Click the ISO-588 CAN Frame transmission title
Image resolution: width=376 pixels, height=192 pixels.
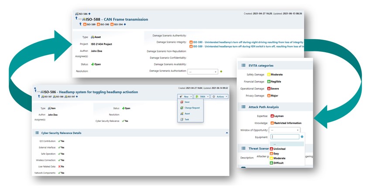pyautogui.click(x=117, y=20)
